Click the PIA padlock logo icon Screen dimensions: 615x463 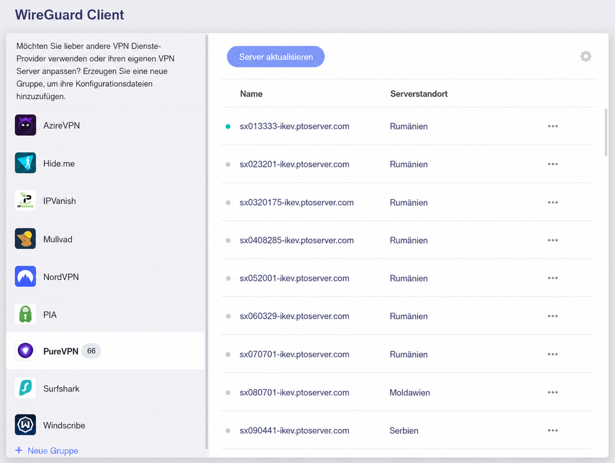pyautogui.click(x=26, y=314)
